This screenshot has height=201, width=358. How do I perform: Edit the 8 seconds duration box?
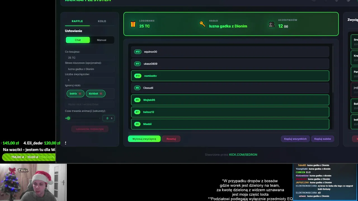(108, 118)
